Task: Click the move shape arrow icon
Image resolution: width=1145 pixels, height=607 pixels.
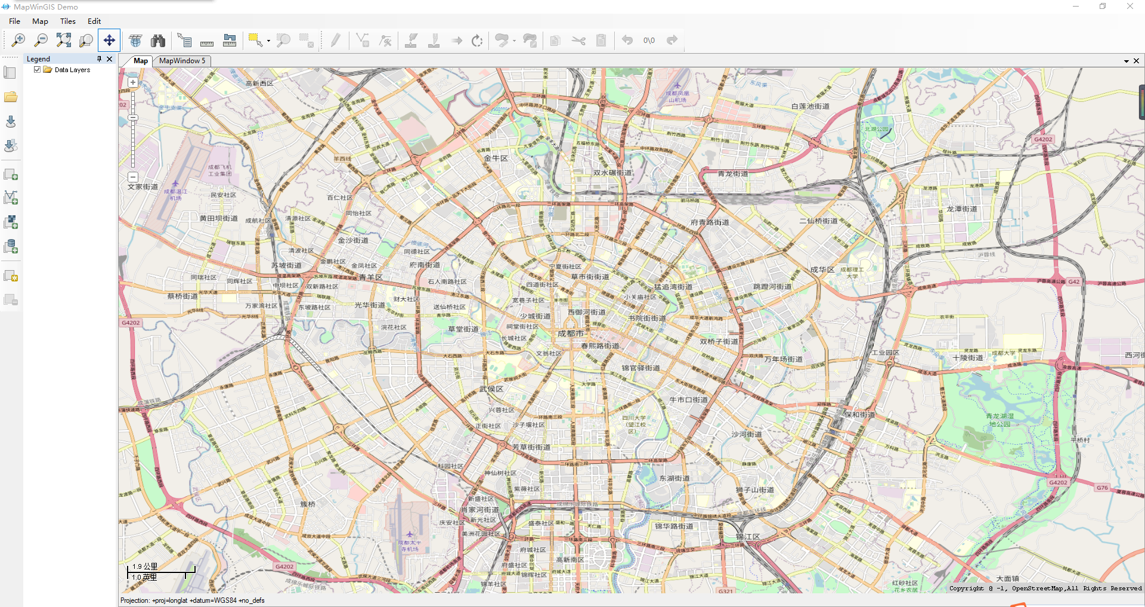Action: pos(457,41)
